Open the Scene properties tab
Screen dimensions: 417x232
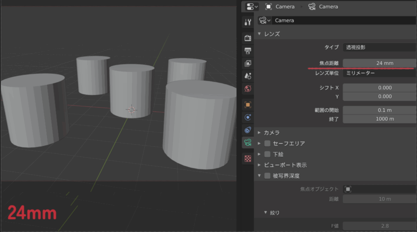248,76
